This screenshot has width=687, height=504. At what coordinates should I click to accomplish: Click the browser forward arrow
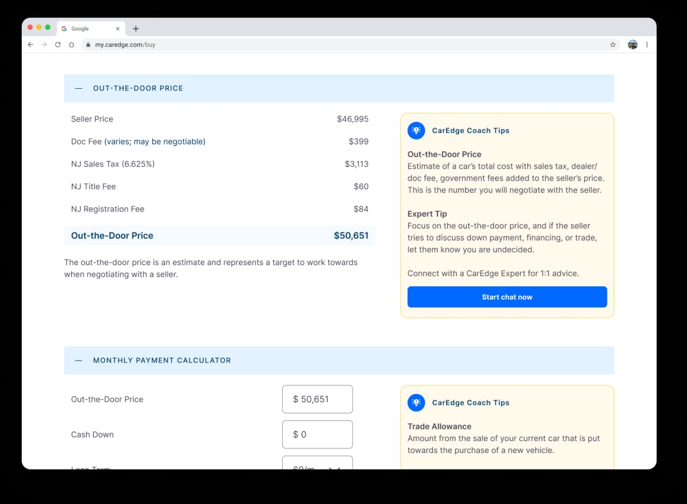(45, 44)
